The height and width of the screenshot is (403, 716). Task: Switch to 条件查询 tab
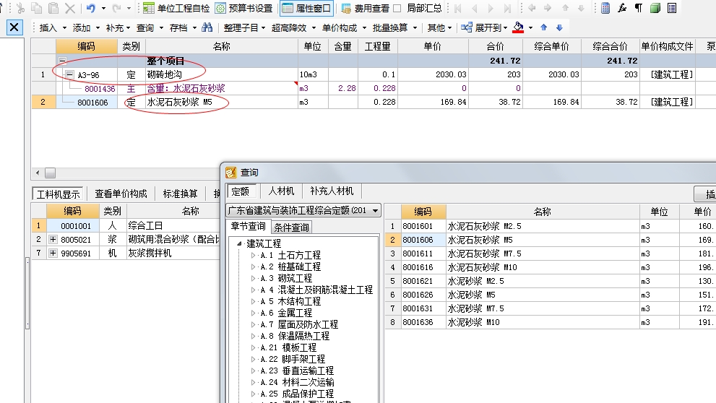point(291,227)
